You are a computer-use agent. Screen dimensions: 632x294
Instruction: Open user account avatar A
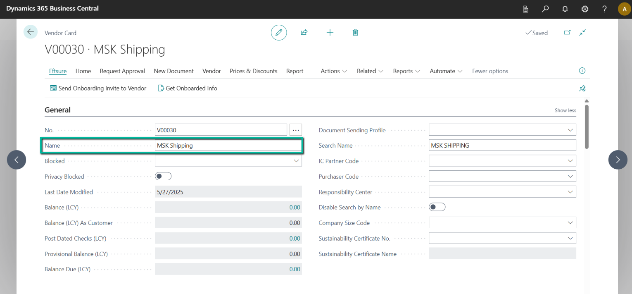point(624,9)
